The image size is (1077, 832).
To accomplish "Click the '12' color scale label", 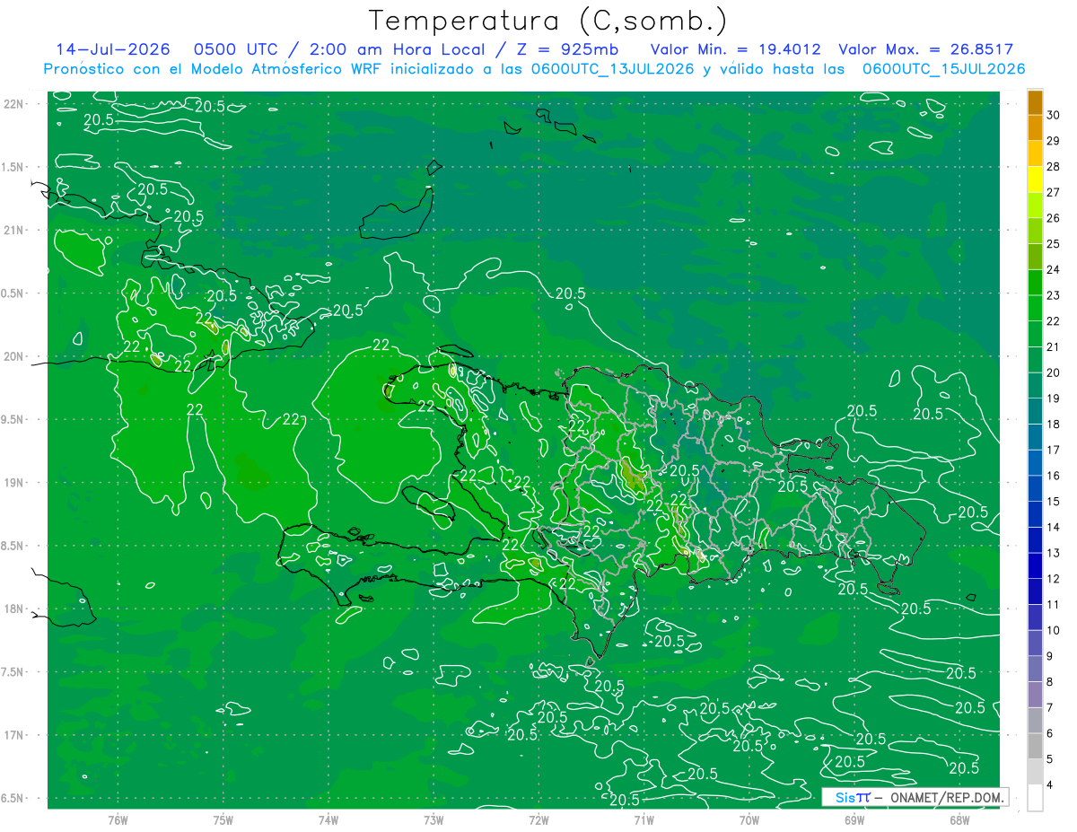I will pos(1054,579).
